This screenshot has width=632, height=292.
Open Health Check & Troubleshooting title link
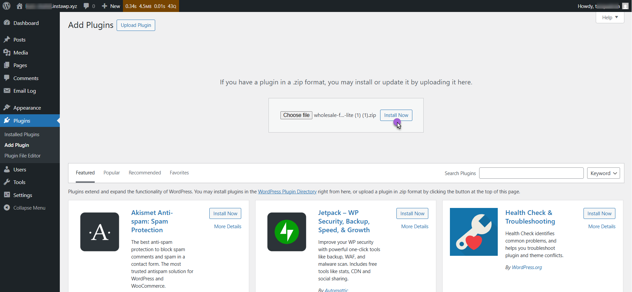[530, 217]
